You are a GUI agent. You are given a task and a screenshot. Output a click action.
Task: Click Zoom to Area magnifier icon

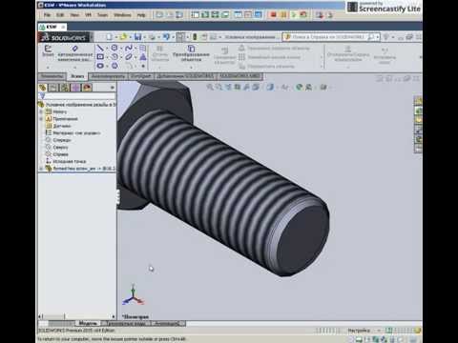[x=219, y=87]
